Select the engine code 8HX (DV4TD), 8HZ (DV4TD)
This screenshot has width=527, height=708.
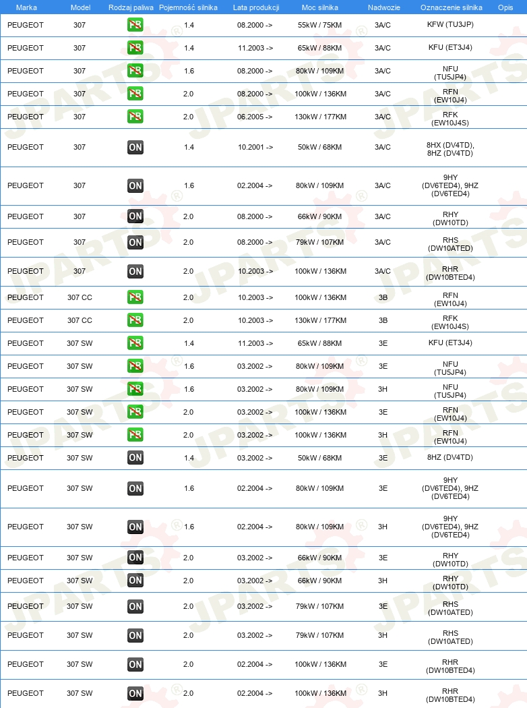point(450,149)
